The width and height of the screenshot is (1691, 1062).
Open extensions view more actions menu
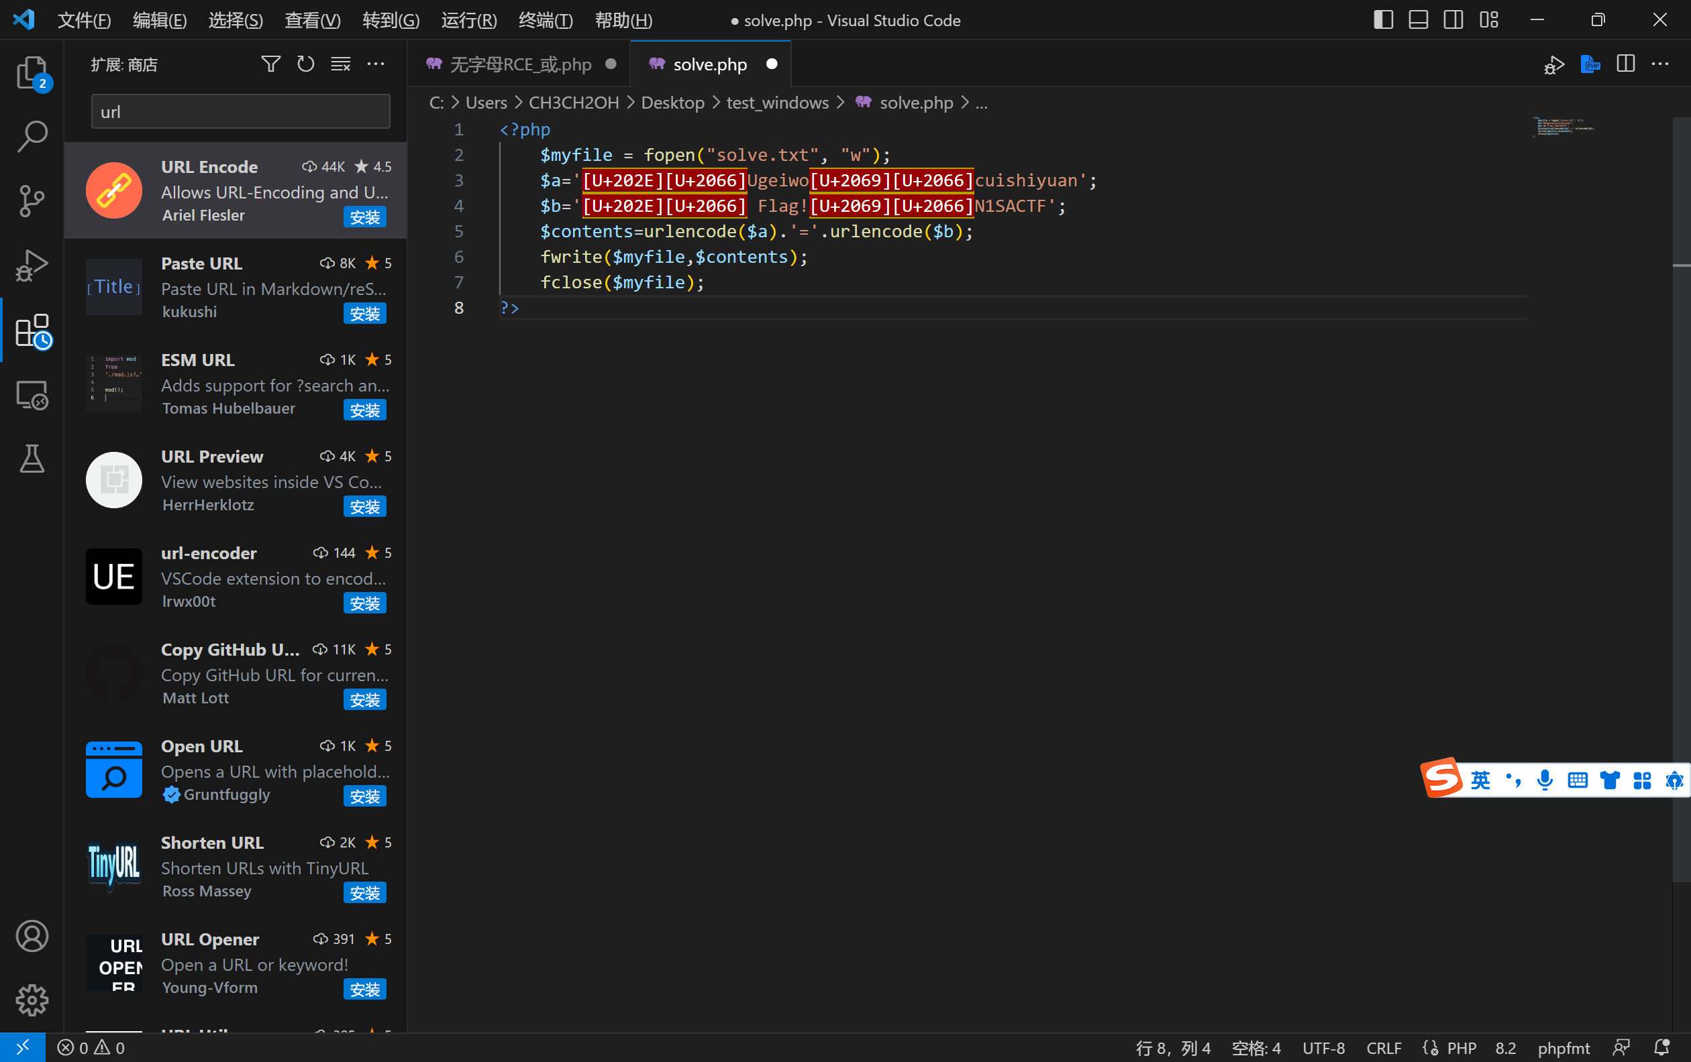[x=376, y=64]
